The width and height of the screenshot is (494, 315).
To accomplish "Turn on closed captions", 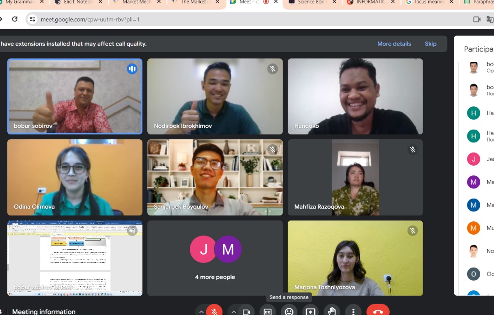I will click(x=268, y=311).
